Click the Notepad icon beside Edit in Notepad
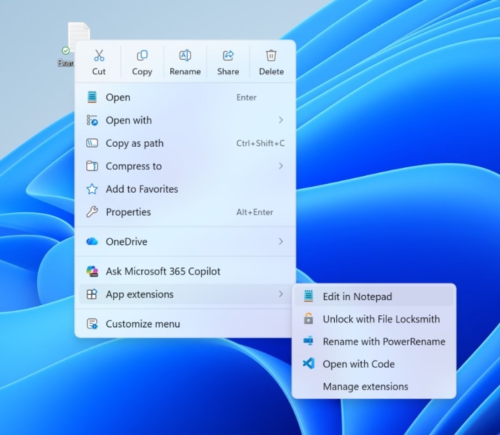The width and height of the screenshot is (500, 435). pos(309,296)
